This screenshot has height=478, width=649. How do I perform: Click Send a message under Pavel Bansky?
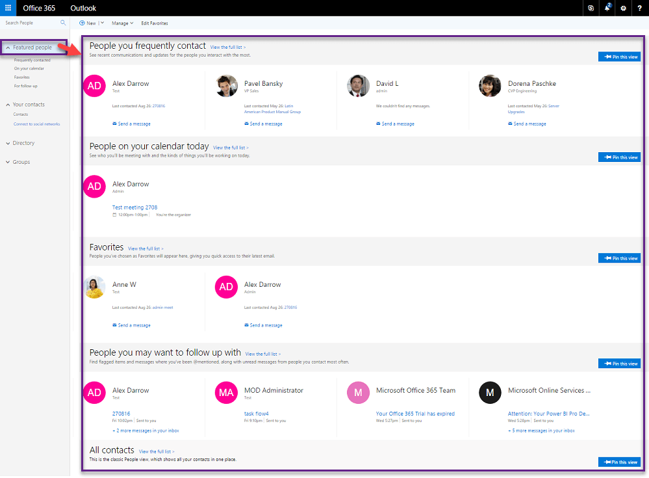click(266, 124)
